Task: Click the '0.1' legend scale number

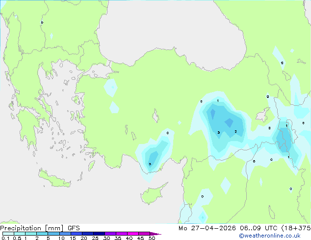Action: [5, 238]
